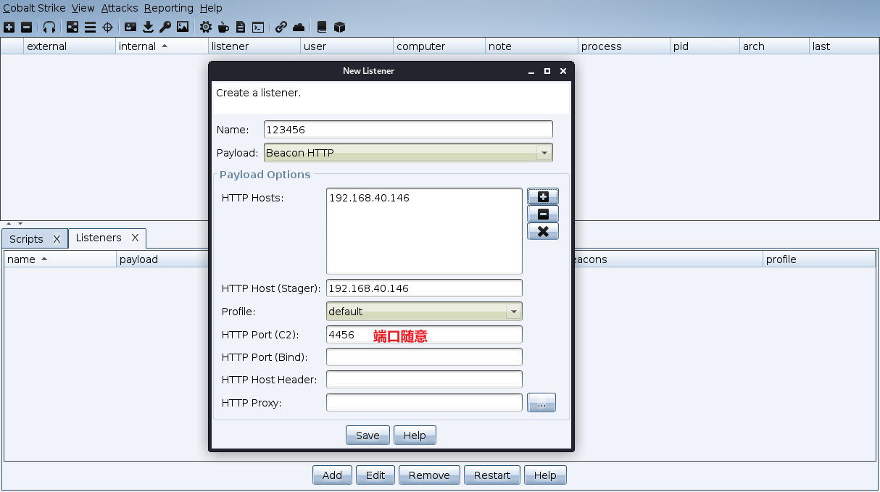
Task: Click the HTTP Host Header field
Action: pyautogui.click(x=424, y=380)
